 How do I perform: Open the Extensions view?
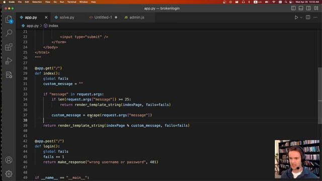(x=9, y=47)
